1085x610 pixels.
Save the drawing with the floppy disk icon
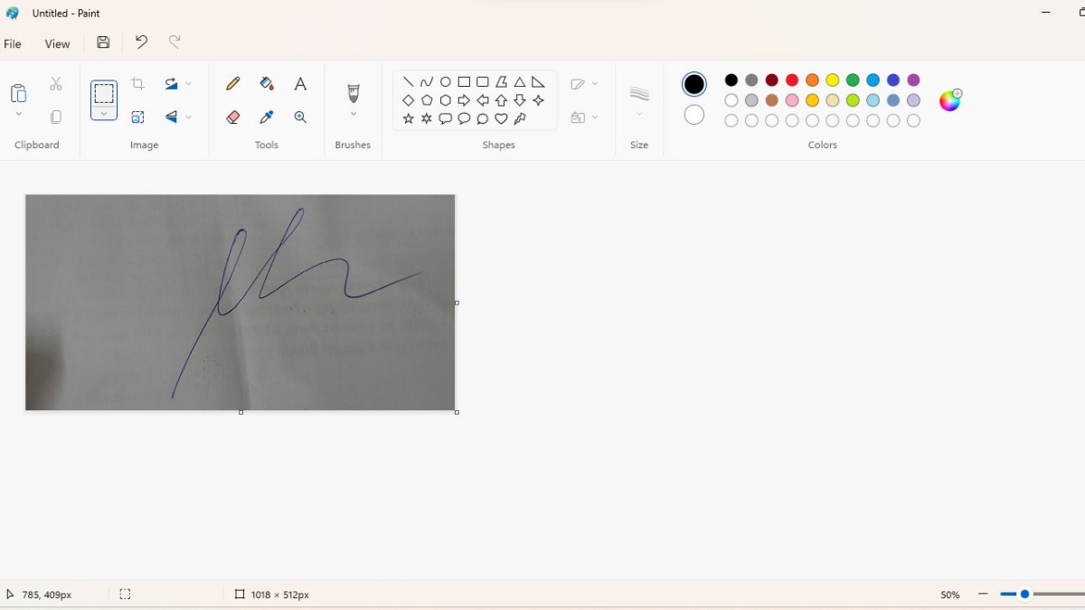[x=103, y=42]
